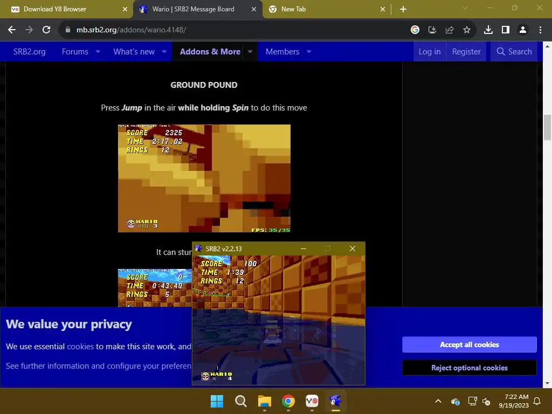Open the Windows Start menu
Viewport: 552px width, 414px height.
tap(217, 401)
